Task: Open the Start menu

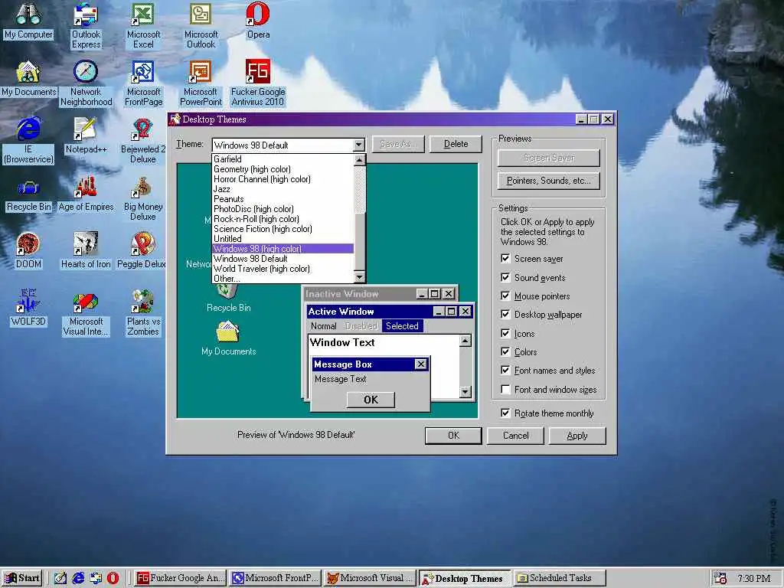Action: pyautogui.click(x=22, y=578)
